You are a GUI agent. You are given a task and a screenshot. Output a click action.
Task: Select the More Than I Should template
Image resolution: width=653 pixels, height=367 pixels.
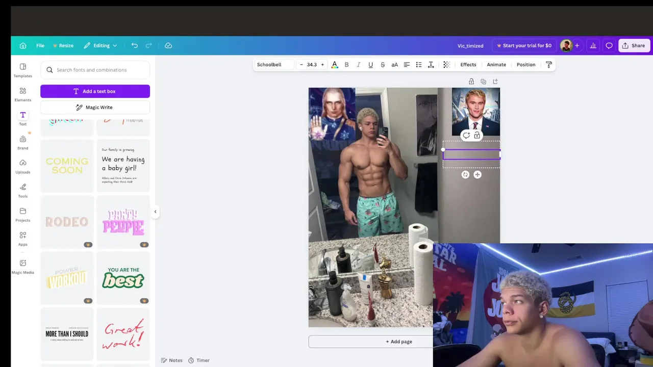pyautogui.click(x=67, y=334)
